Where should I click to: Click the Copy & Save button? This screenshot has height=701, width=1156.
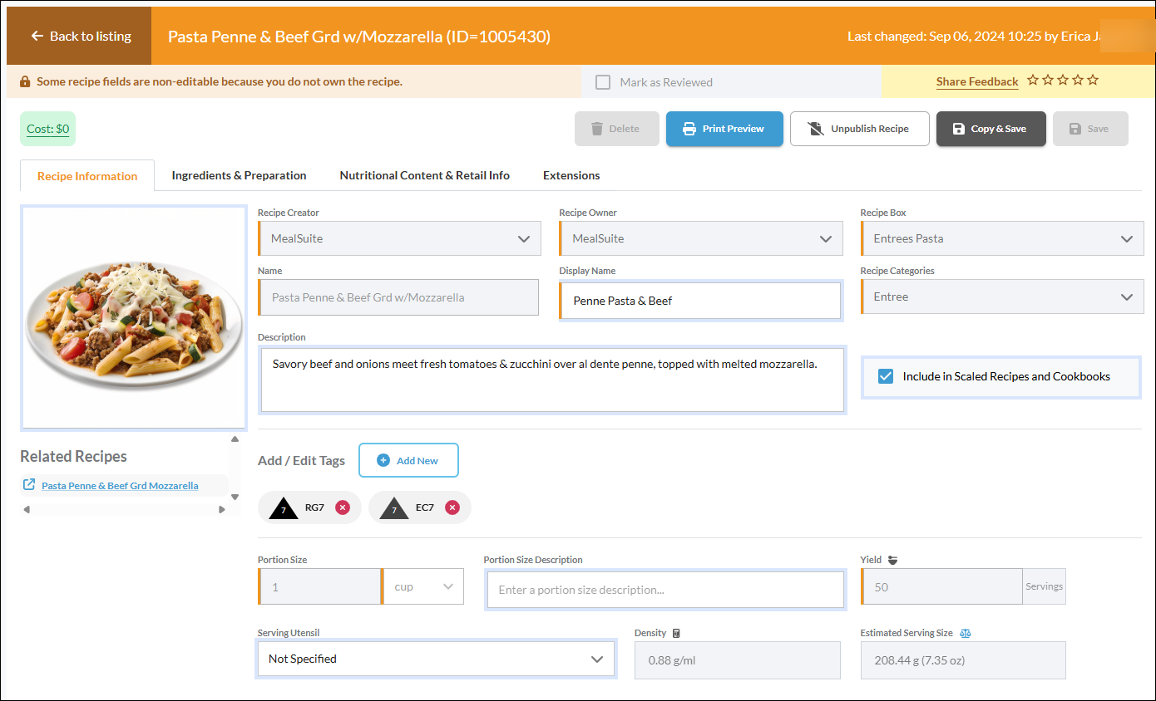pos(991,129)
